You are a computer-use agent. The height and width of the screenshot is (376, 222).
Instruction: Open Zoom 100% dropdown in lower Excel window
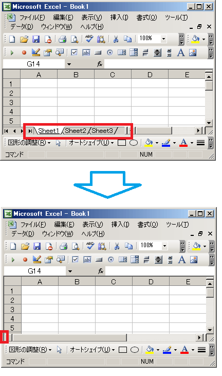164,246
